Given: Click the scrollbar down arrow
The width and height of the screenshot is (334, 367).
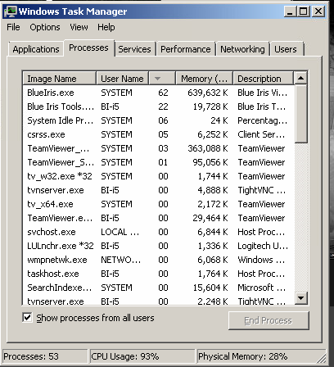Looking at the screenshot, I should coord(301,297).
